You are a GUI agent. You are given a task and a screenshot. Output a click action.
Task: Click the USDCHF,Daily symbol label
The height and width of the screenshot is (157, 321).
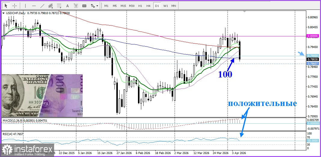16,13
